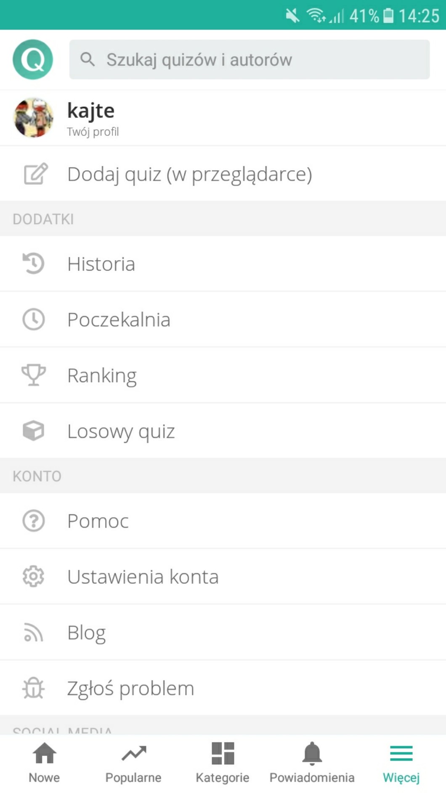The height and width of the screenshot is (793, 446).
Task: Tap the green Q app logo
Action: [x=33, y=59]
